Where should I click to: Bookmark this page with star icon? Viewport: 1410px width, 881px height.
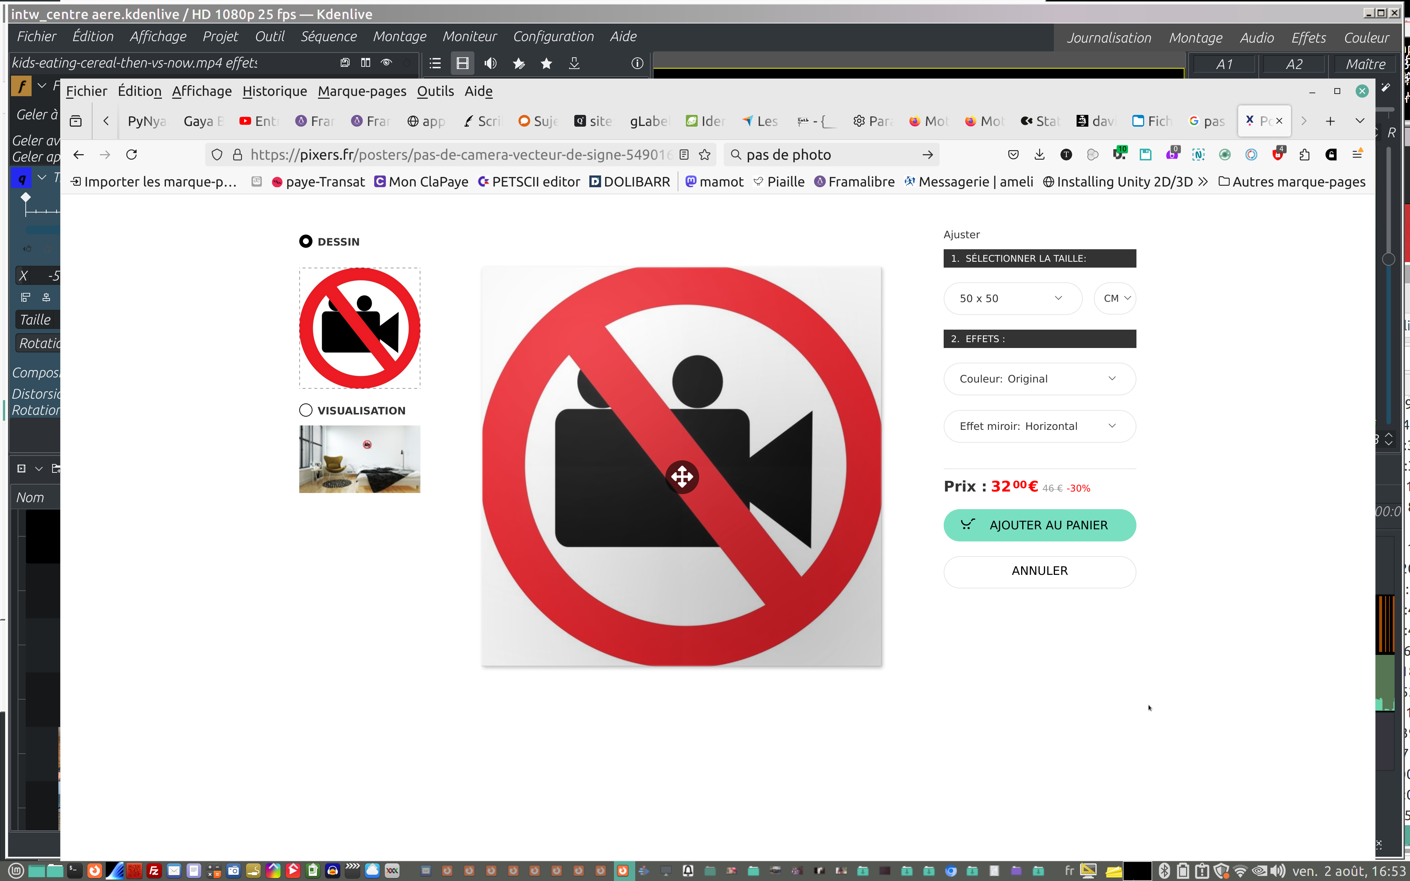click(705, 155)
